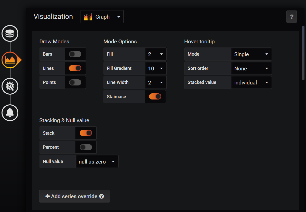Disable the Lines draw mode toggle
Screen dimensions: 306x212
coord(75,68)
